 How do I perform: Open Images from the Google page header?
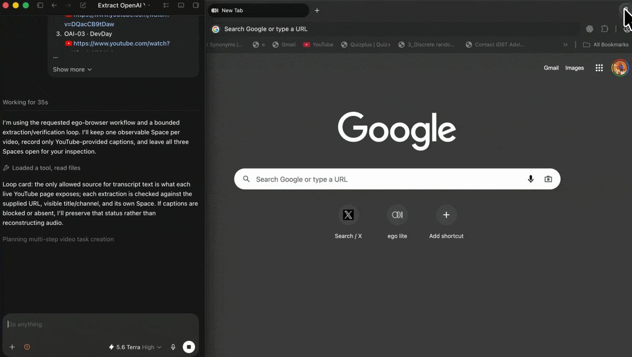click(x=574, y=68)
